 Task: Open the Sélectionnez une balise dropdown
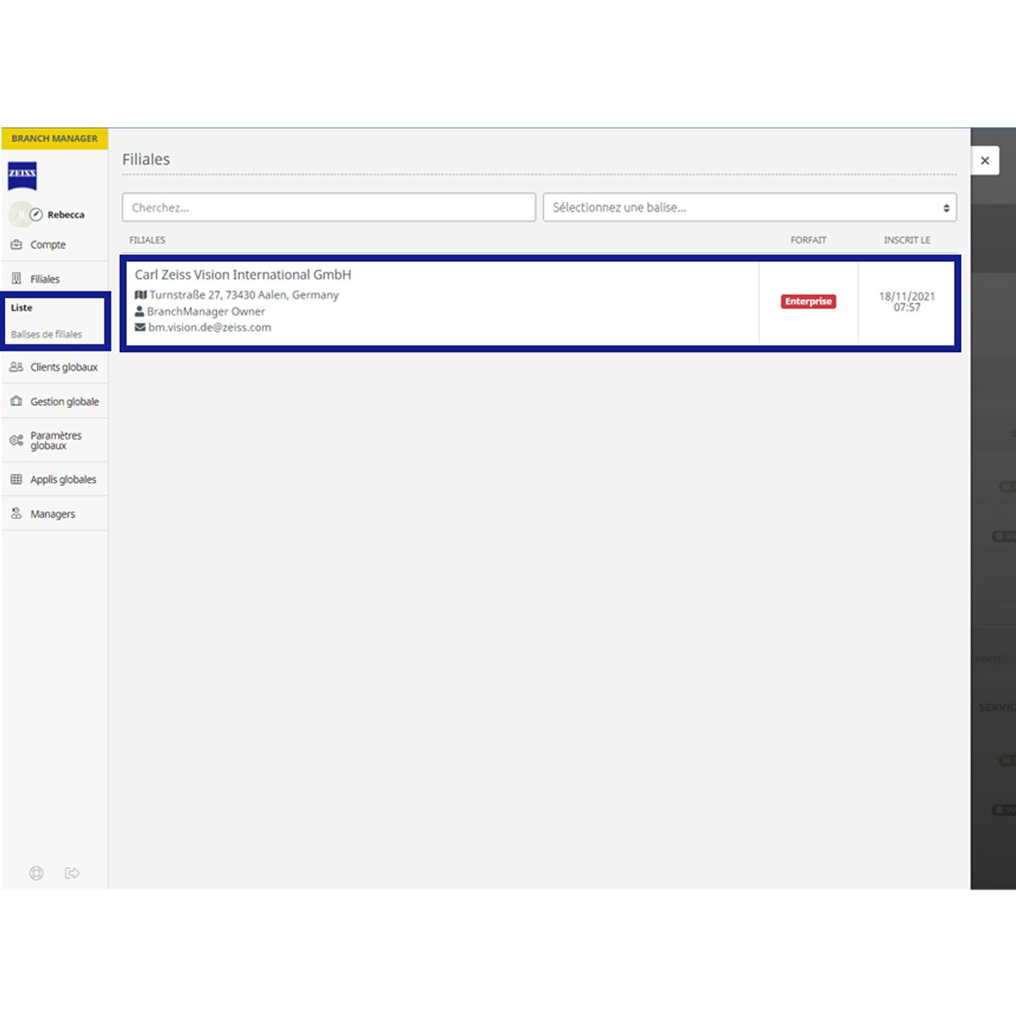tap(749, 207)
